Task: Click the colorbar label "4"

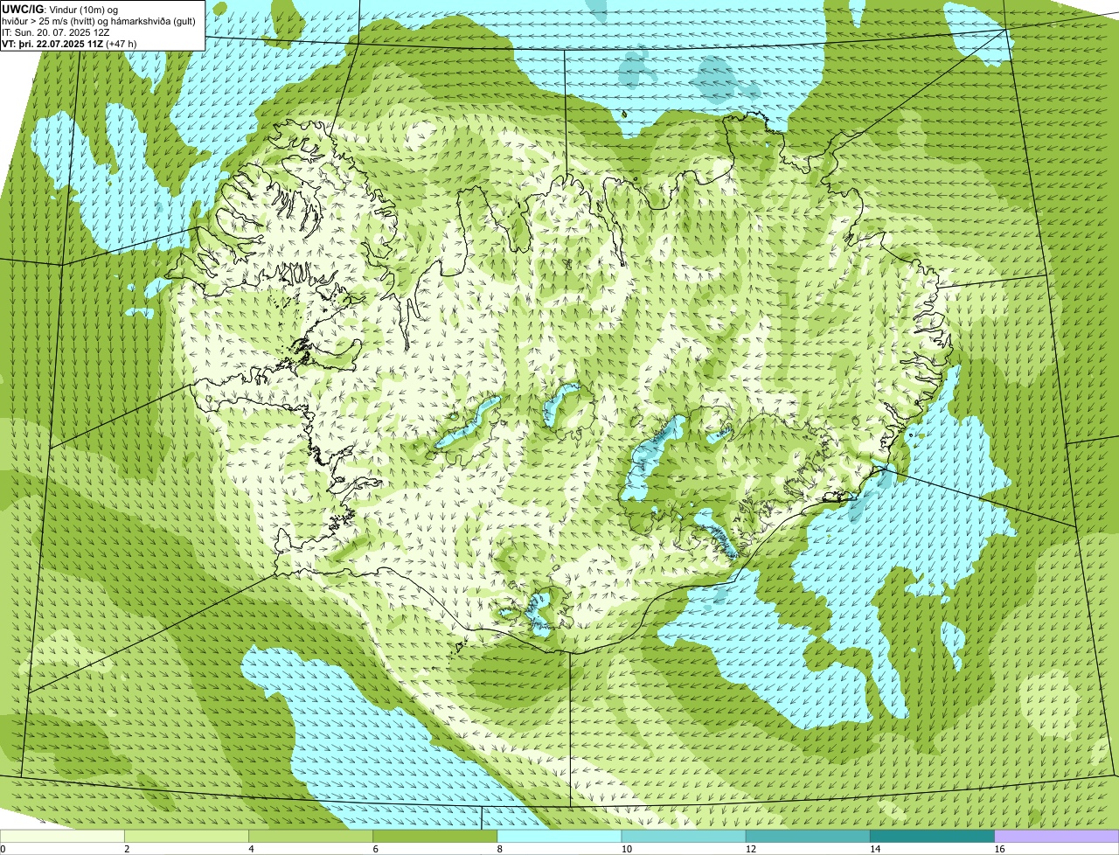Action: (x=252, y=849)
